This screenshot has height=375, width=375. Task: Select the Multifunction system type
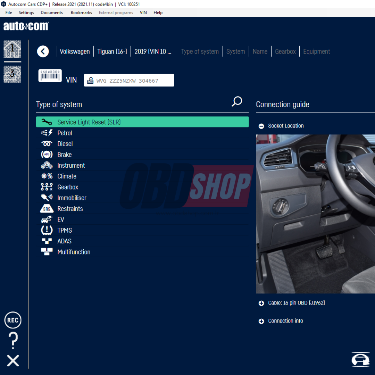(x=142, y=252)
